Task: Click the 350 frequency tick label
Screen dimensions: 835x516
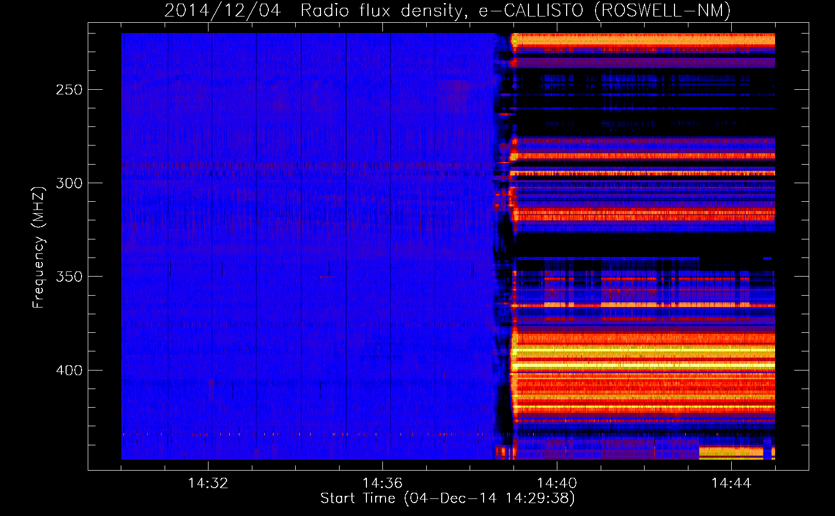Action: [x=69, y=277]
